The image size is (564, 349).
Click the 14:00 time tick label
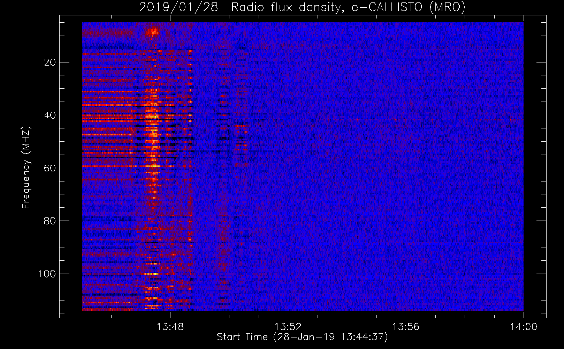(524, 327)
